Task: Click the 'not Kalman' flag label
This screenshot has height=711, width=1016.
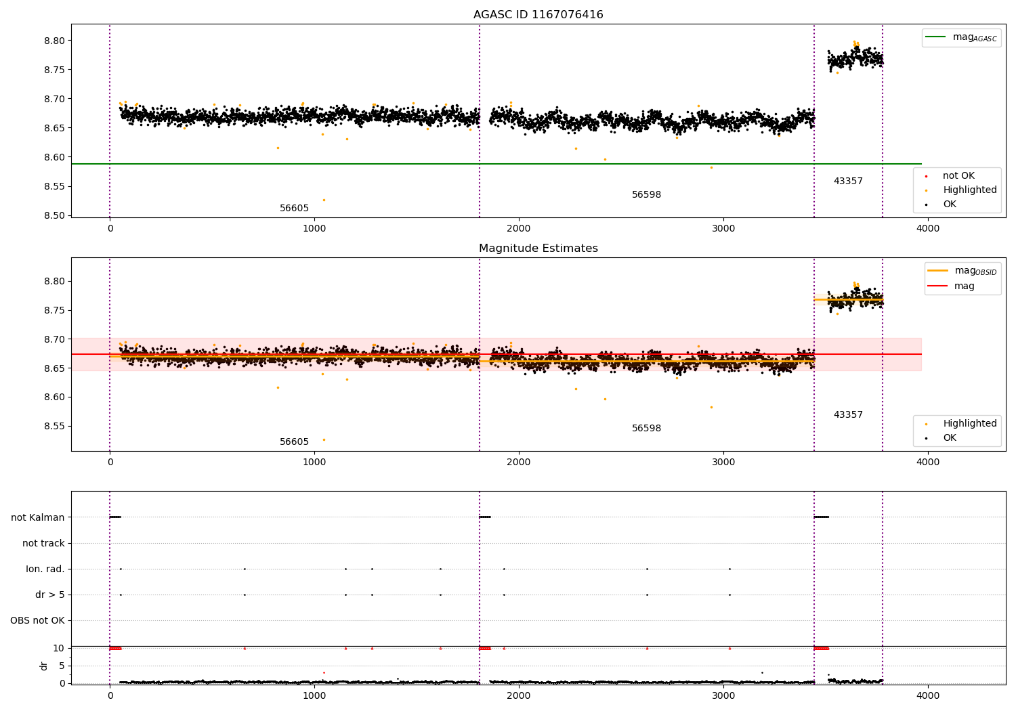Action: click(38, 517)
